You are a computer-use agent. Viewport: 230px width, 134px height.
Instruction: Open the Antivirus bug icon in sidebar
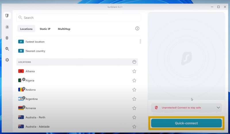[x=7, y=38]
